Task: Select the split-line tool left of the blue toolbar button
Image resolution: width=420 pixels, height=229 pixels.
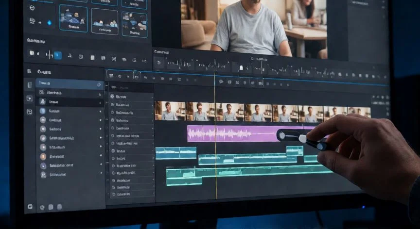Action: pyautogui.click(x=49, y=55)
